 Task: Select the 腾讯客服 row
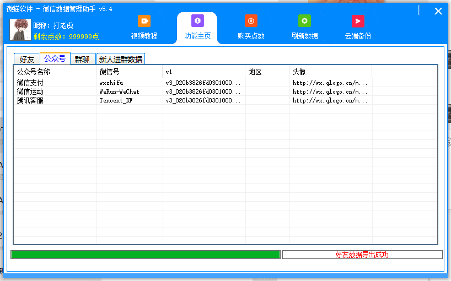[x=225, y=101]
